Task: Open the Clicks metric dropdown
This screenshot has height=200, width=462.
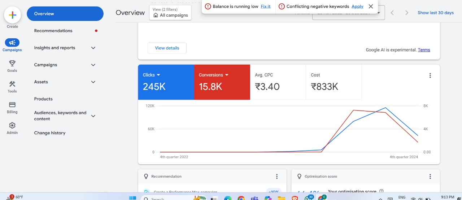Action: pos(158,75)
